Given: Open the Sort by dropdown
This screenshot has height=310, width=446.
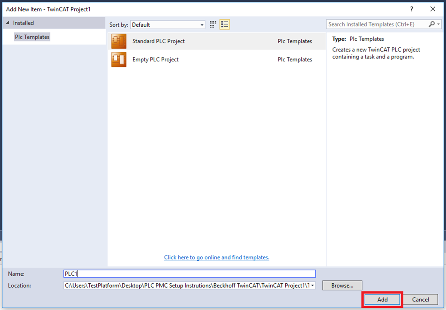Looking at the screenshot, I should (202, 25).
